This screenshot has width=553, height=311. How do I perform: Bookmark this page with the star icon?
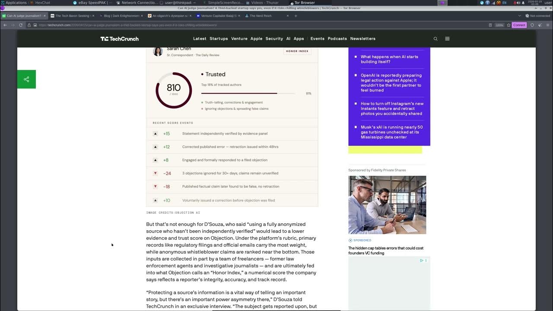pos(508,25)
